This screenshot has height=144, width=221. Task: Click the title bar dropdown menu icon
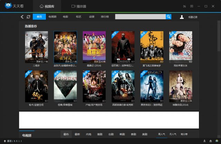(x=192, y=6)
